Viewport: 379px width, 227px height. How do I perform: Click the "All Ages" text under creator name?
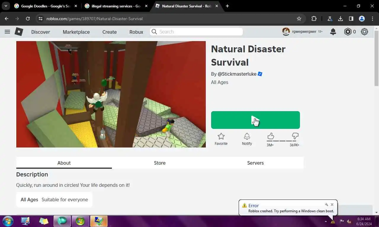(x=219, y=82)
